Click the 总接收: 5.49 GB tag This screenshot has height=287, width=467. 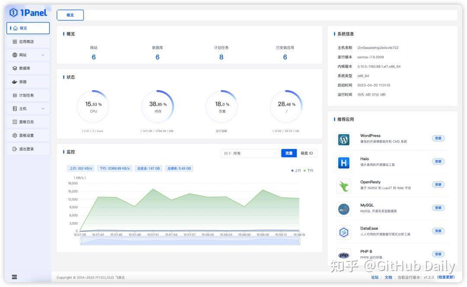179,168
